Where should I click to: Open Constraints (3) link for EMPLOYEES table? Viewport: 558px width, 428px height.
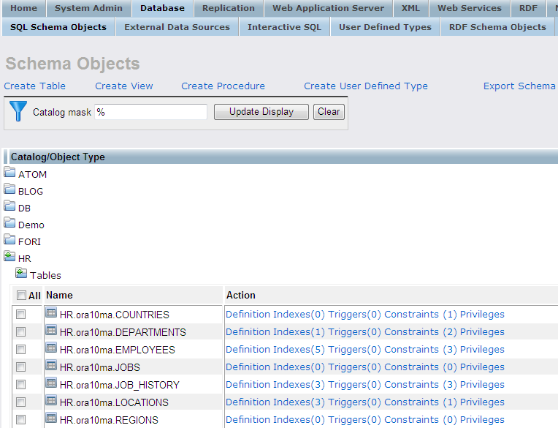(x=421, y=350)
